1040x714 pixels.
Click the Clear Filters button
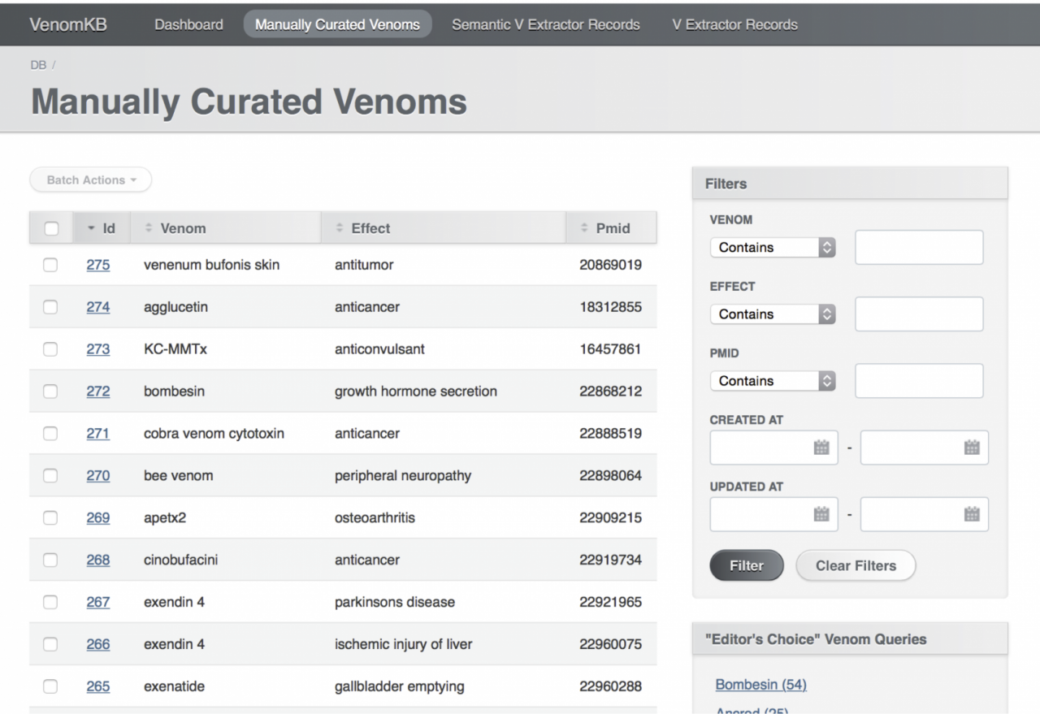pos(856,565)
